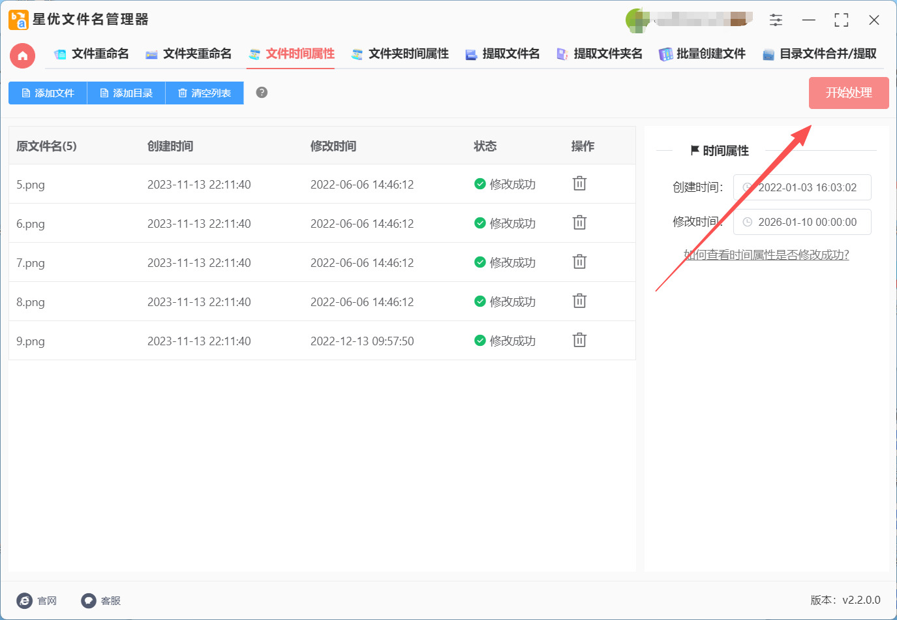The height and width of the screenshot is (620, 897).
Task: Visit the 官网 official website
Action: click(37, 600)
